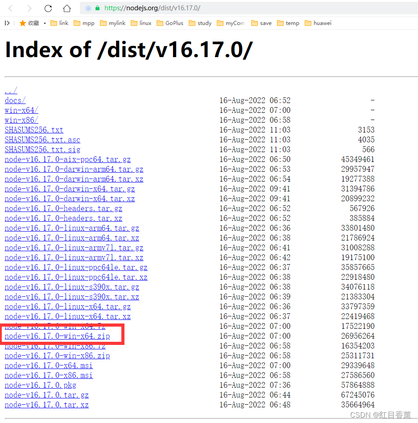
Task: Open the SHASUMS256.txt link
Action: point(34,130)
